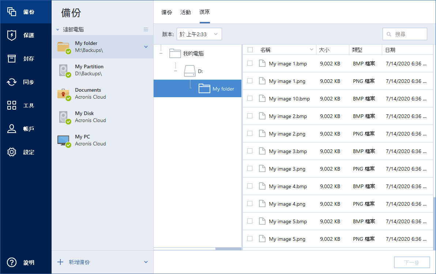Open the version time dropdown

pyautogui.click(x=199, y=34)
